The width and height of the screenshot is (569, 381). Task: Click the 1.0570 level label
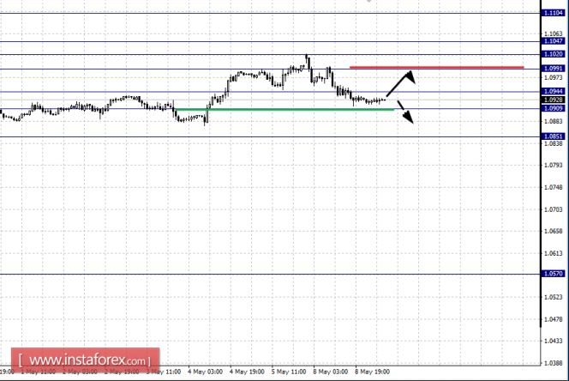[553, 274]
